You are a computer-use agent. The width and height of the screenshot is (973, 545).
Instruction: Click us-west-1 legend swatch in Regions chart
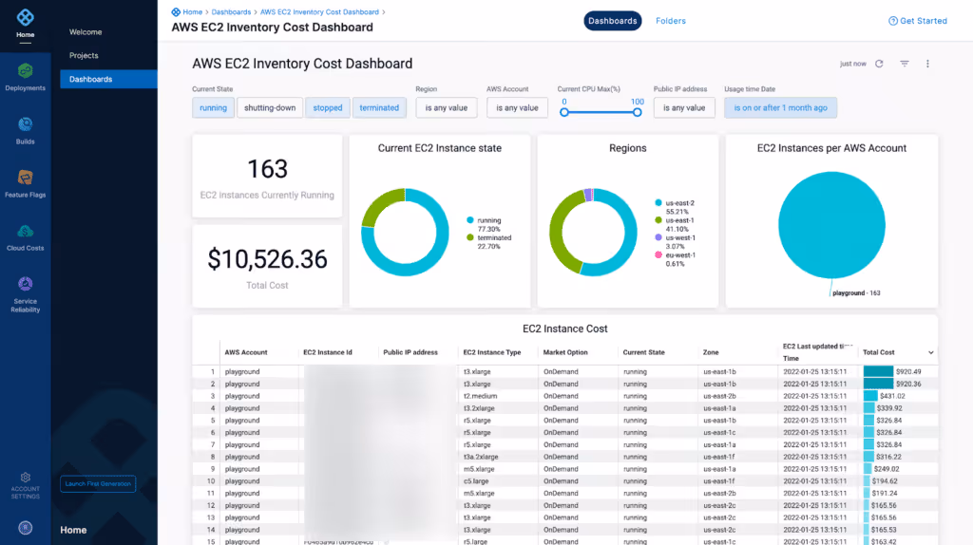[x=658, y=237]
